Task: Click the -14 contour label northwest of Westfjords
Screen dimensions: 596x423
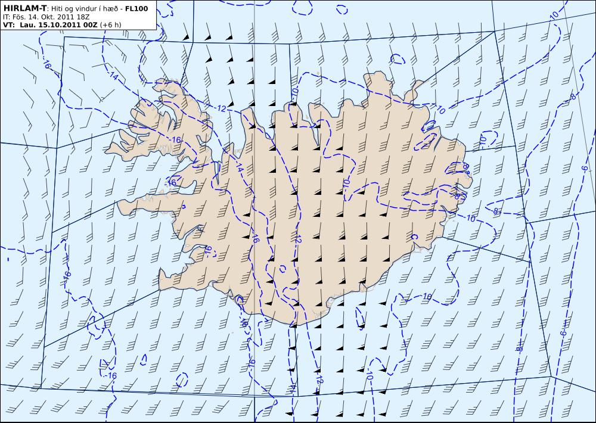Action: coord(113,76)
